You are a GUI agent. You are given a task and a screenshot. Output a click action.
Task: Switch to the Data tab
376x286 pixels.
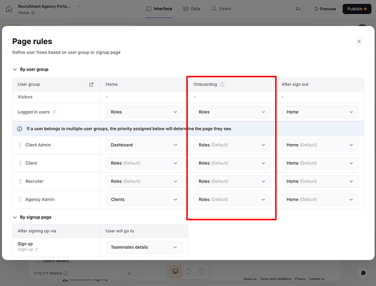click(192, 9)
